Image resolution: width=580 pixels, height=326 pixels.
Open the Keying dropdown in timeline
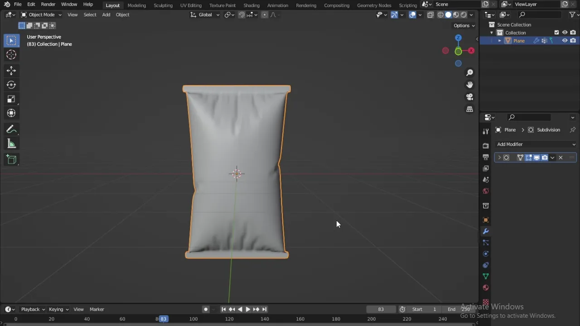(58, 309)
